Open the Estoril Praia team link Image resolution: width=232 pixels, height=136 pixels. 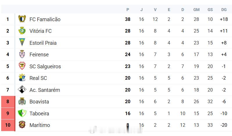[43, 43]
